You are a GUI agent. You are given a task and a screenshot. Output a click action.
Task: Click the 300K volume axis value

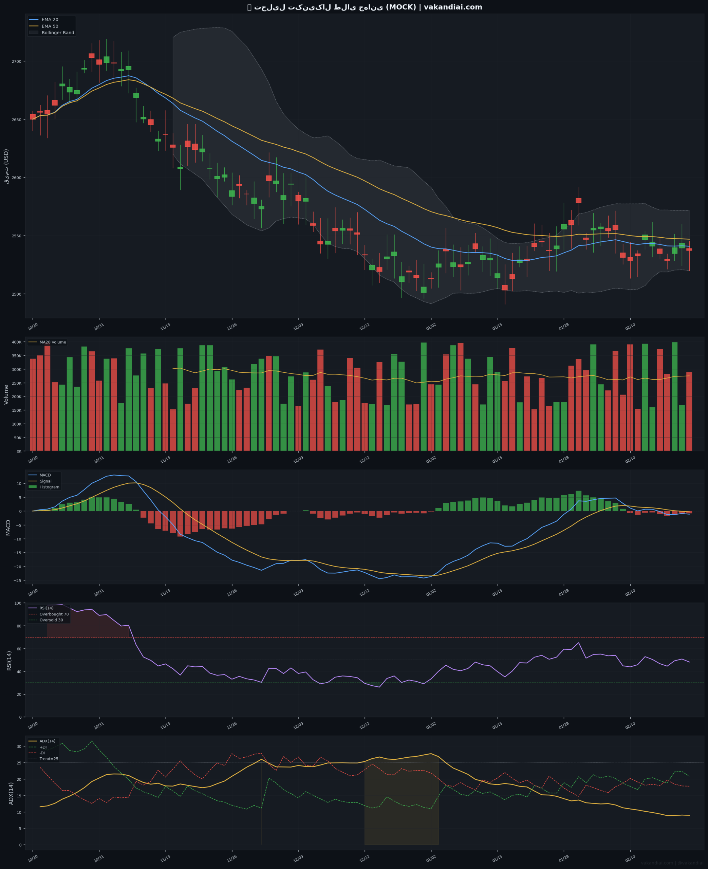(17, 369)
